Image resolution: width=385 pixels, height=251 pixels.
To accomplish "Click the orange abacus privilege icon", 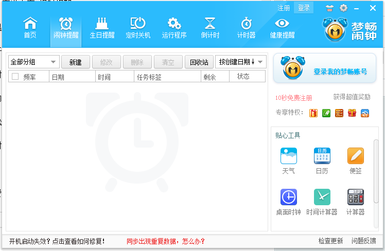I will click(339, 113).
